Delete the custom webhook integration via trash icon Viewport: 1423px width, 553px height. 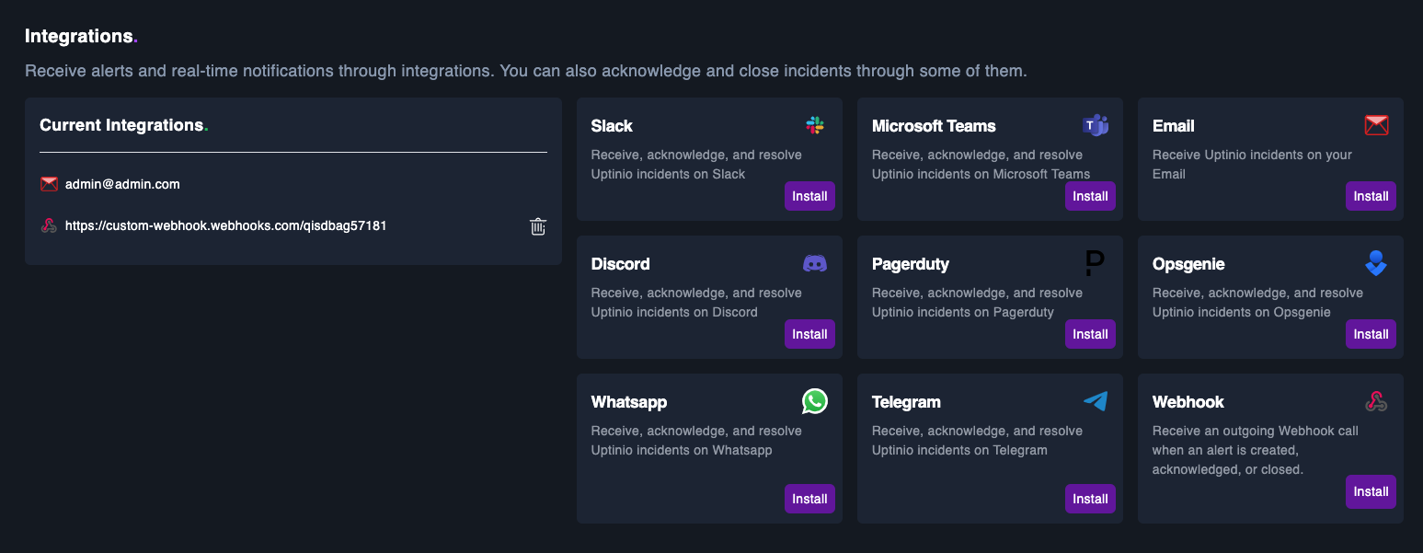point(538,225)
